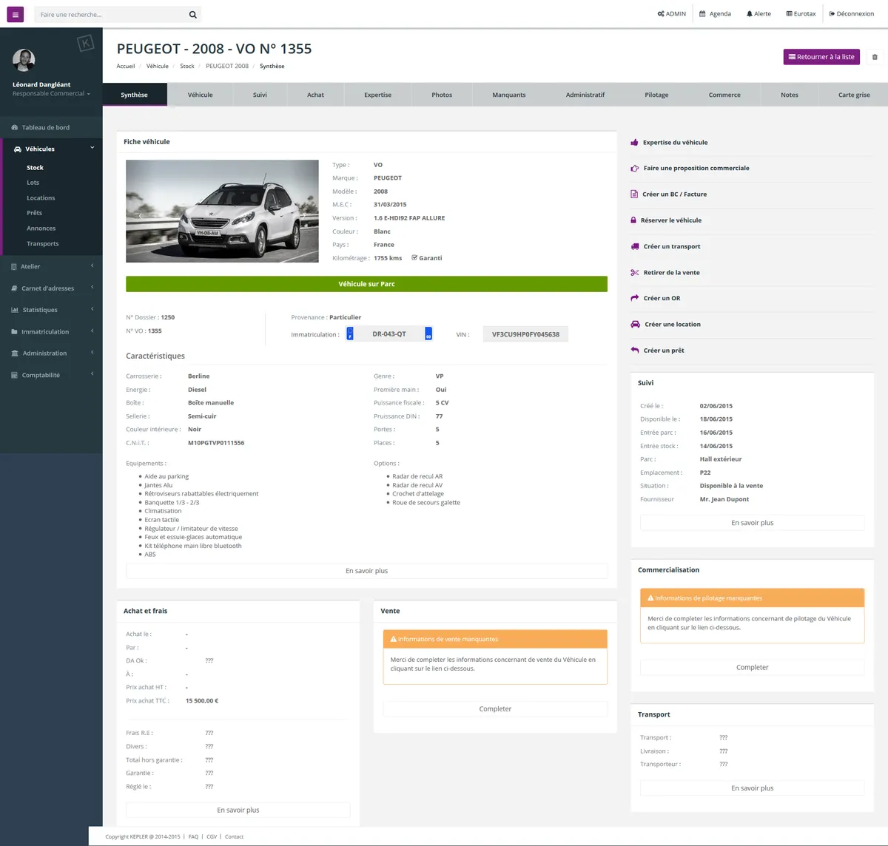
Task: Click the Créer un BC / Facture document icon
Action: [x=634, y=194]
